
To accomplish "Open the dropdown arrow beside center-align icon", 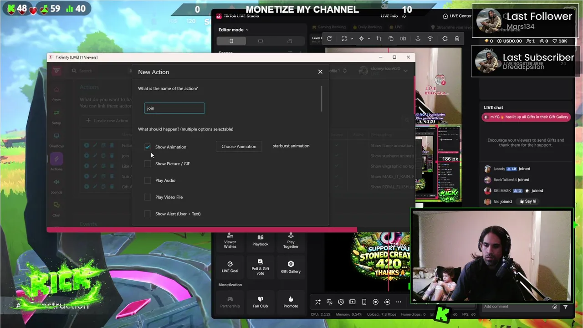I will pos(369,39).
